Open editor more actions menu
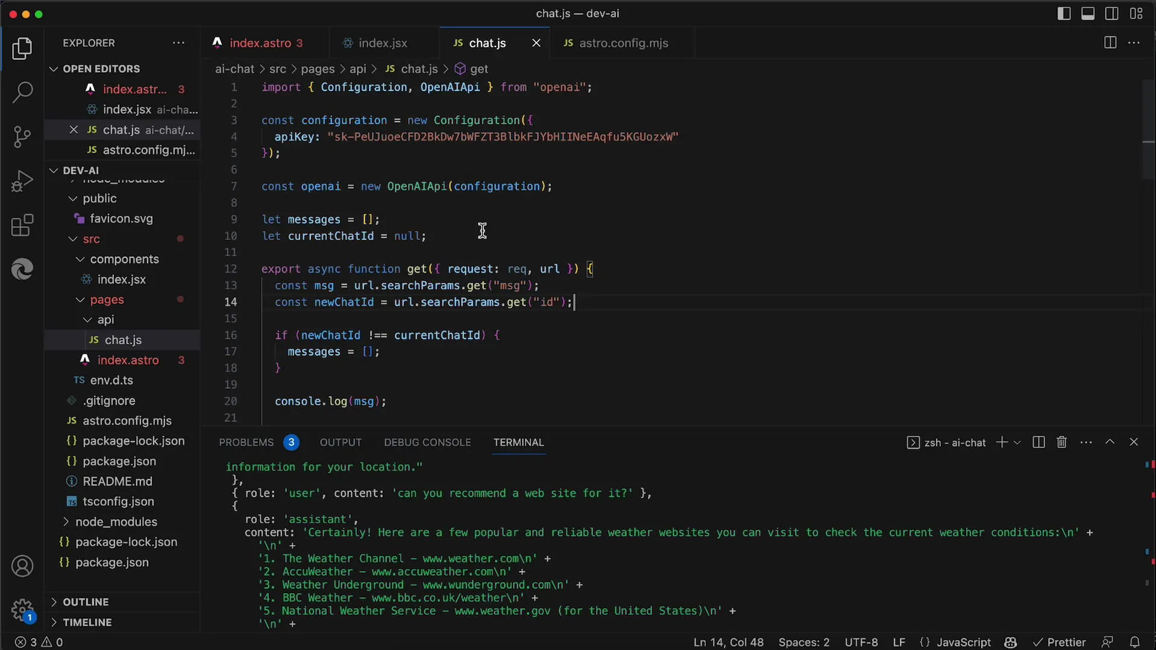Screen dimensions: 1156x650 pyautogui.click(x=1134, y=43)
